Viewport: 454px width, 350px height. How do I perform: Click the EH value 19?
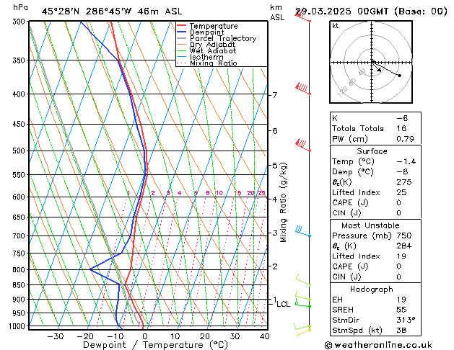pos(401,300)
